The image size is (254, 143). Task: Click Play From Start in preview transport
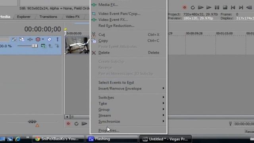point(200,7)
